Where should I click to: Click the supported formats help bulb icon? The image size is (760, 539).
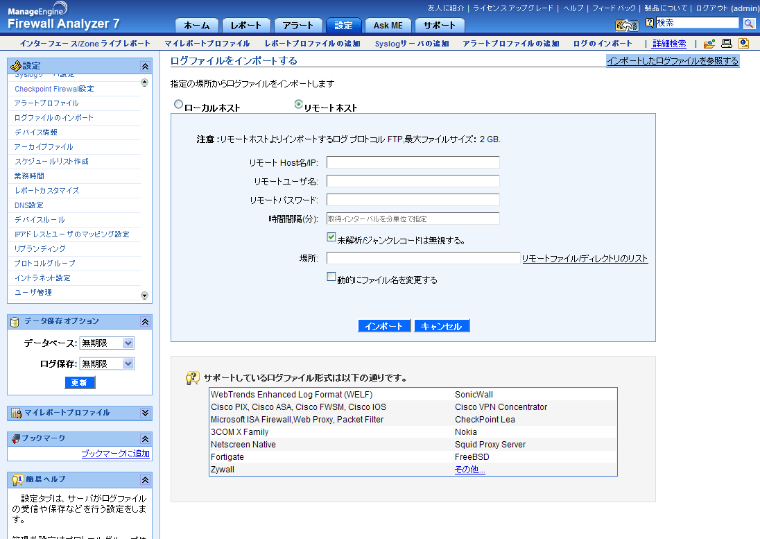click(x=192, y=378)
